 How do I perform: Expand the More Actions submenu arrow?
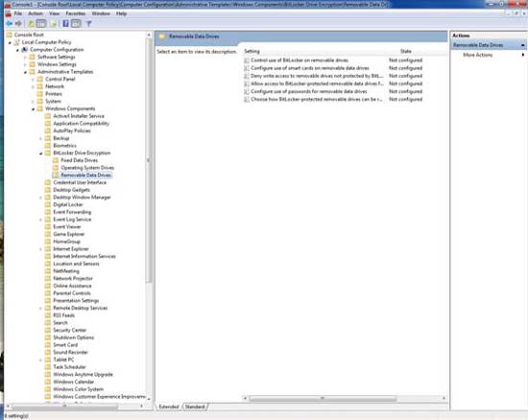point(523,55)
